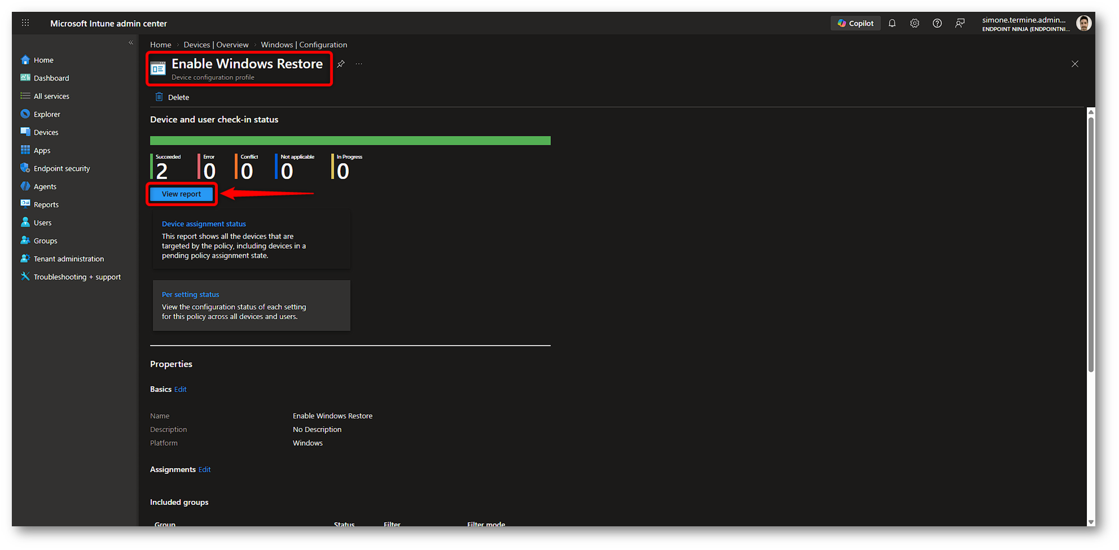Click the device configuration profile icon
1119x550 pixels.
point(158,69)
